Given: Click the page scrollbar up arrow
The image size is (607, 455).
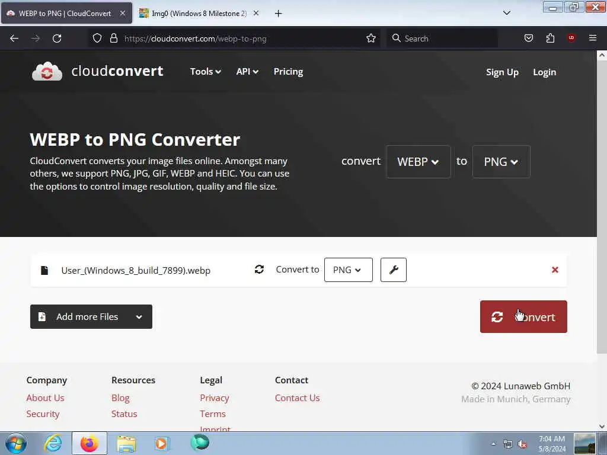Looking at the screenshot, I should click(x=602, y=55).
